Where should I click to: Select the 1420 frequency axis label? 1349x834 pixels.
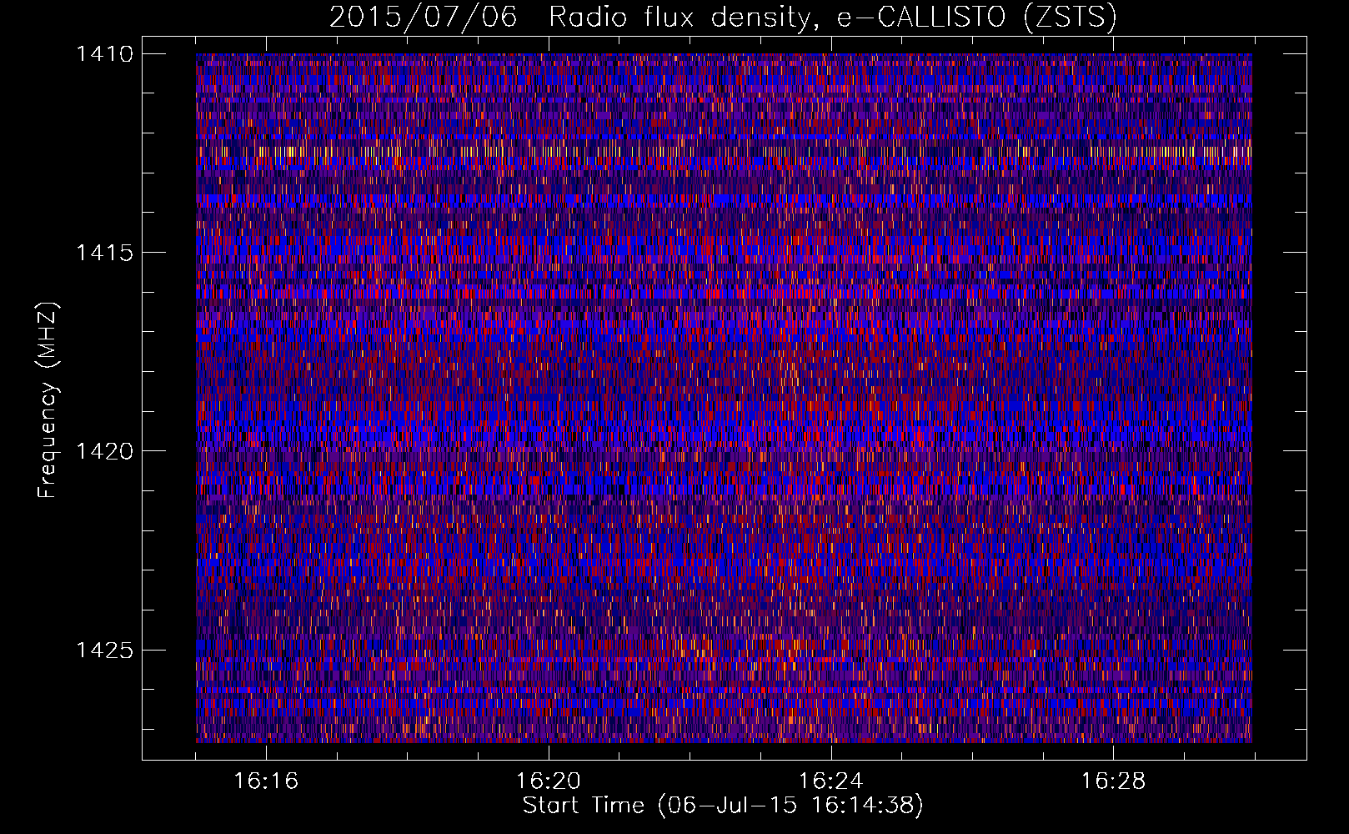[x=104, y=451]
